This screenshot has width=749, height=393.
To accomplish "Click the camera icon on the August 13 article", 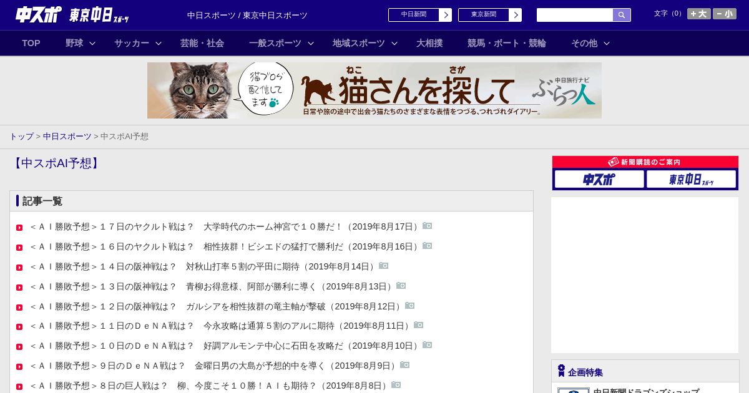I will [x=401, y=286].
